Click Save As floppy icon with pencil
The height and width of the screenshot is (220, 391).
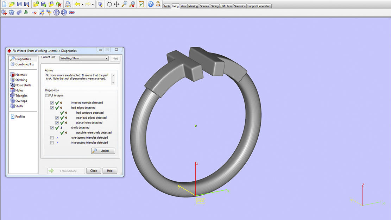point(26,4)
